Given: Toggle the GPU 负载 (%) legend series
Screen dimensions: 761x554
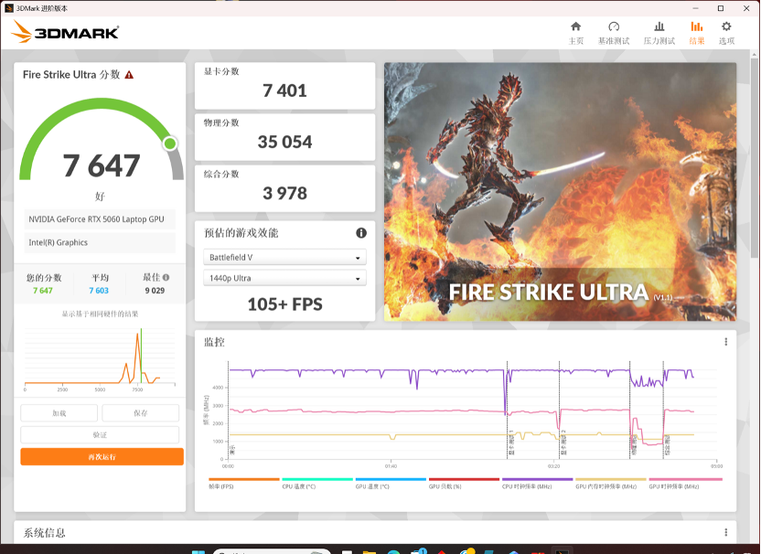Looking at the screenshot, I should point(464,484).
